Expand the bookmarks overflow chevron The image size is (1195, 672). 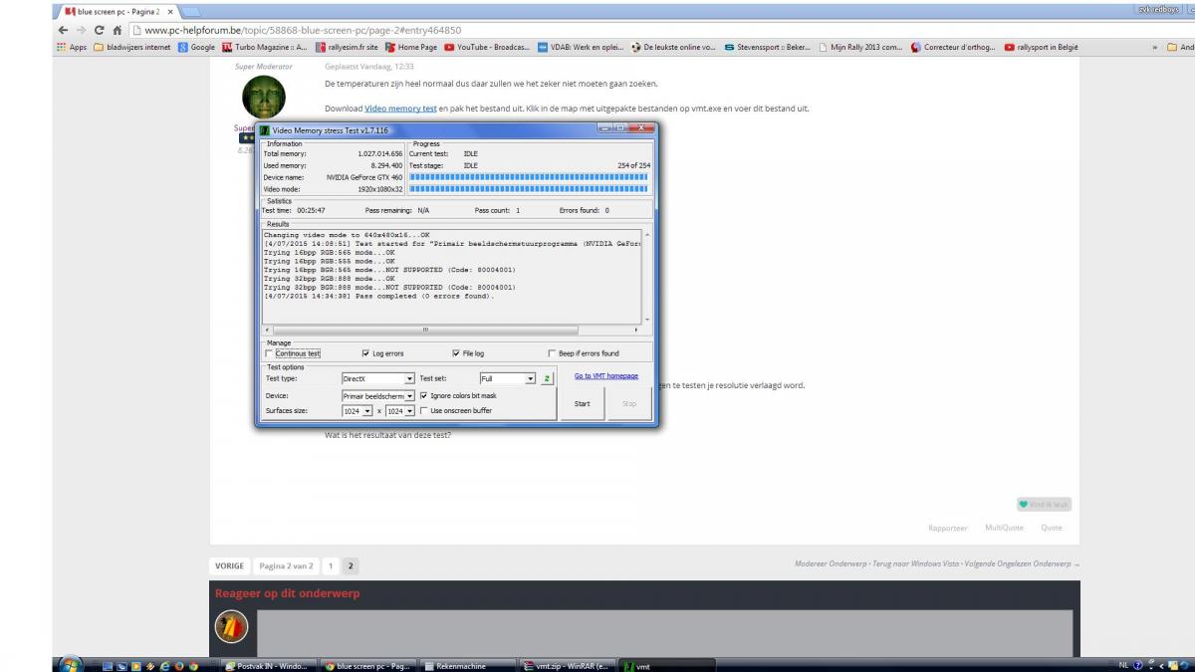[1155, 47]
